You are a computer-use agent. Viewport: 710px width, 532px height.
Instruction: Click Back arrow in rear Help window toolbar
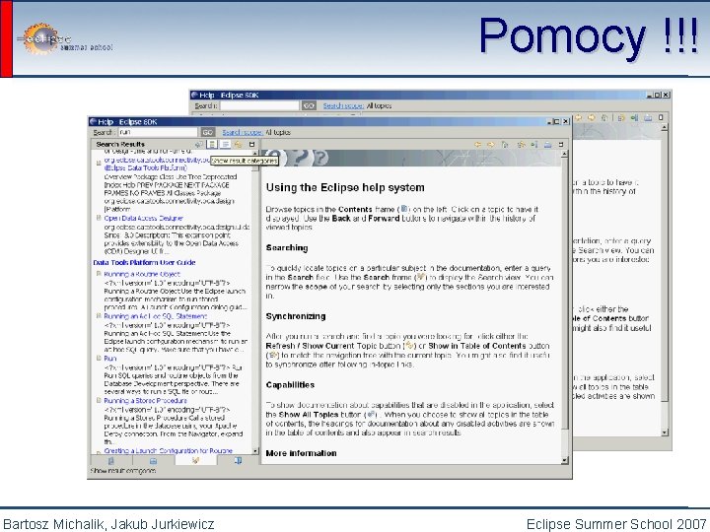578,117
